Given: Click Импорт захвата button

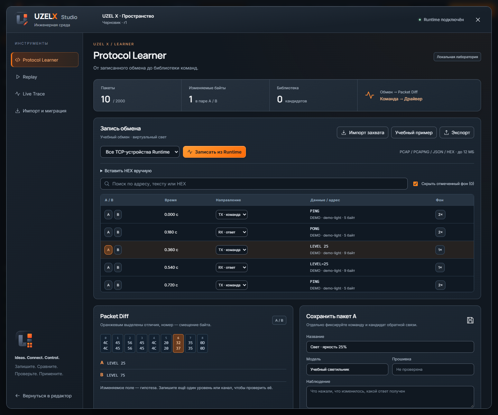Looking at the screenshot, I should point(362,132).
